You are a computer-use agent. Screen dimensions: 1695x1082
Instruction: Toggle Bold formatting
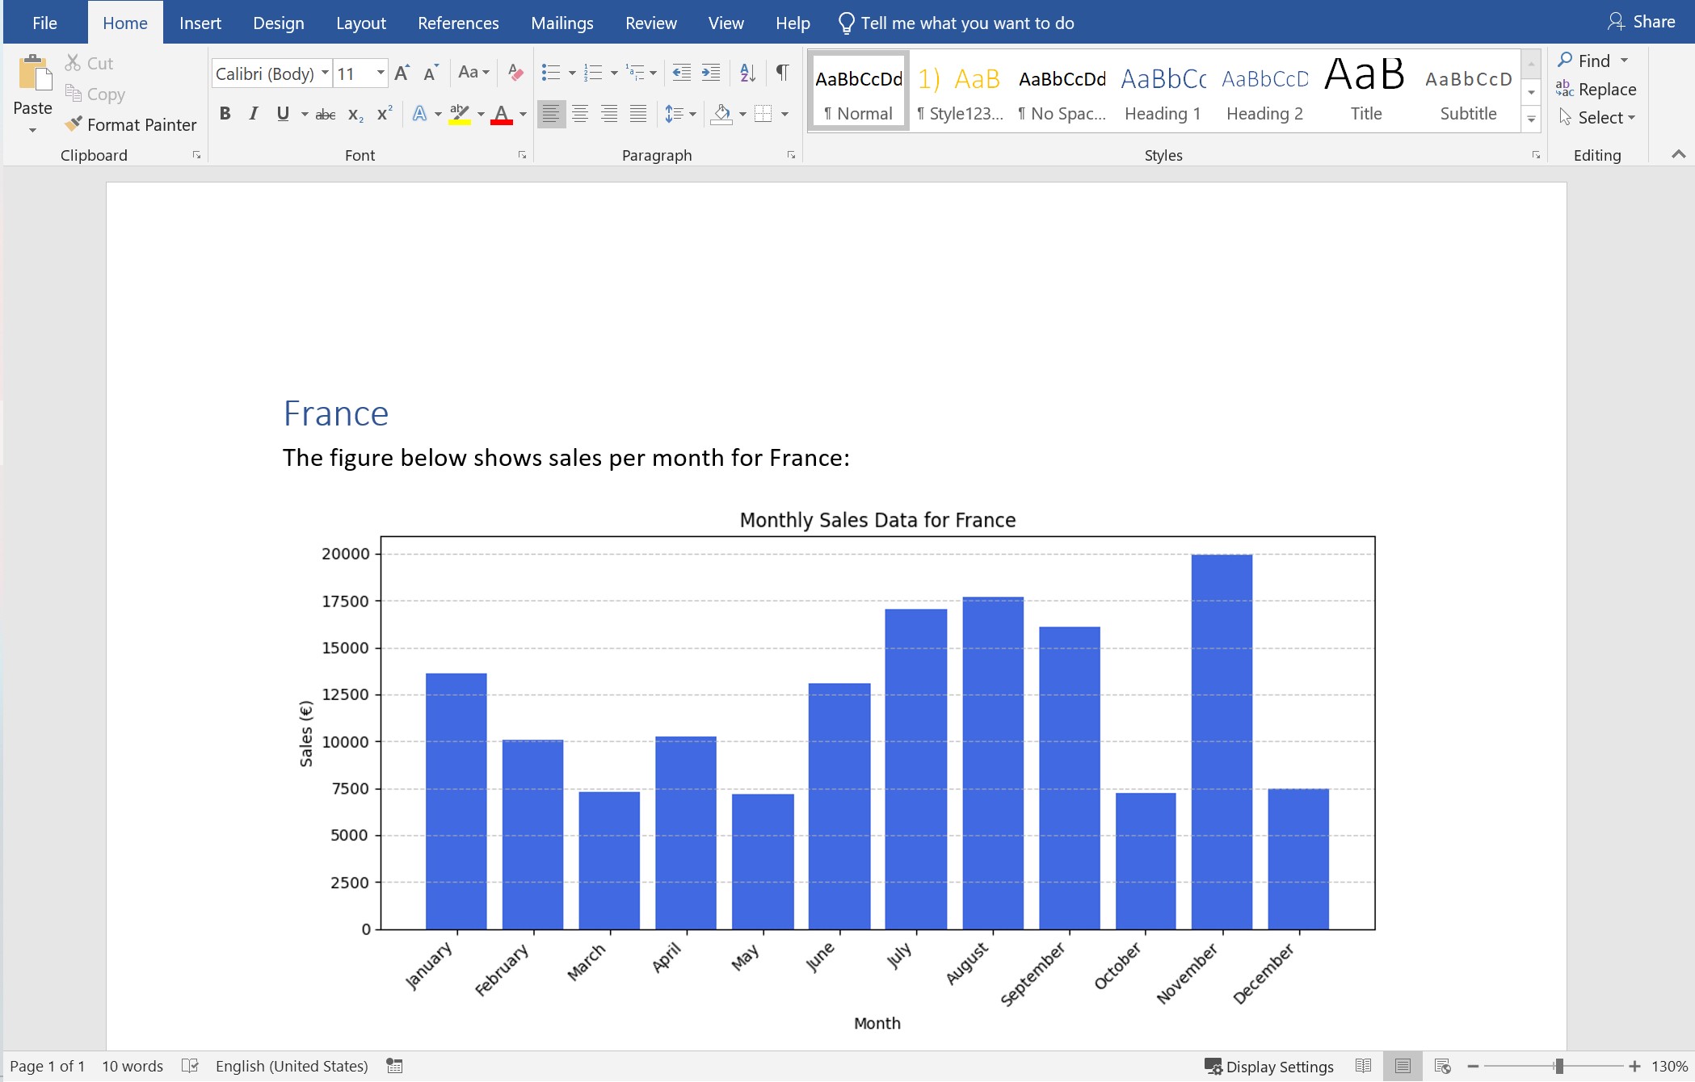point(225,114)
